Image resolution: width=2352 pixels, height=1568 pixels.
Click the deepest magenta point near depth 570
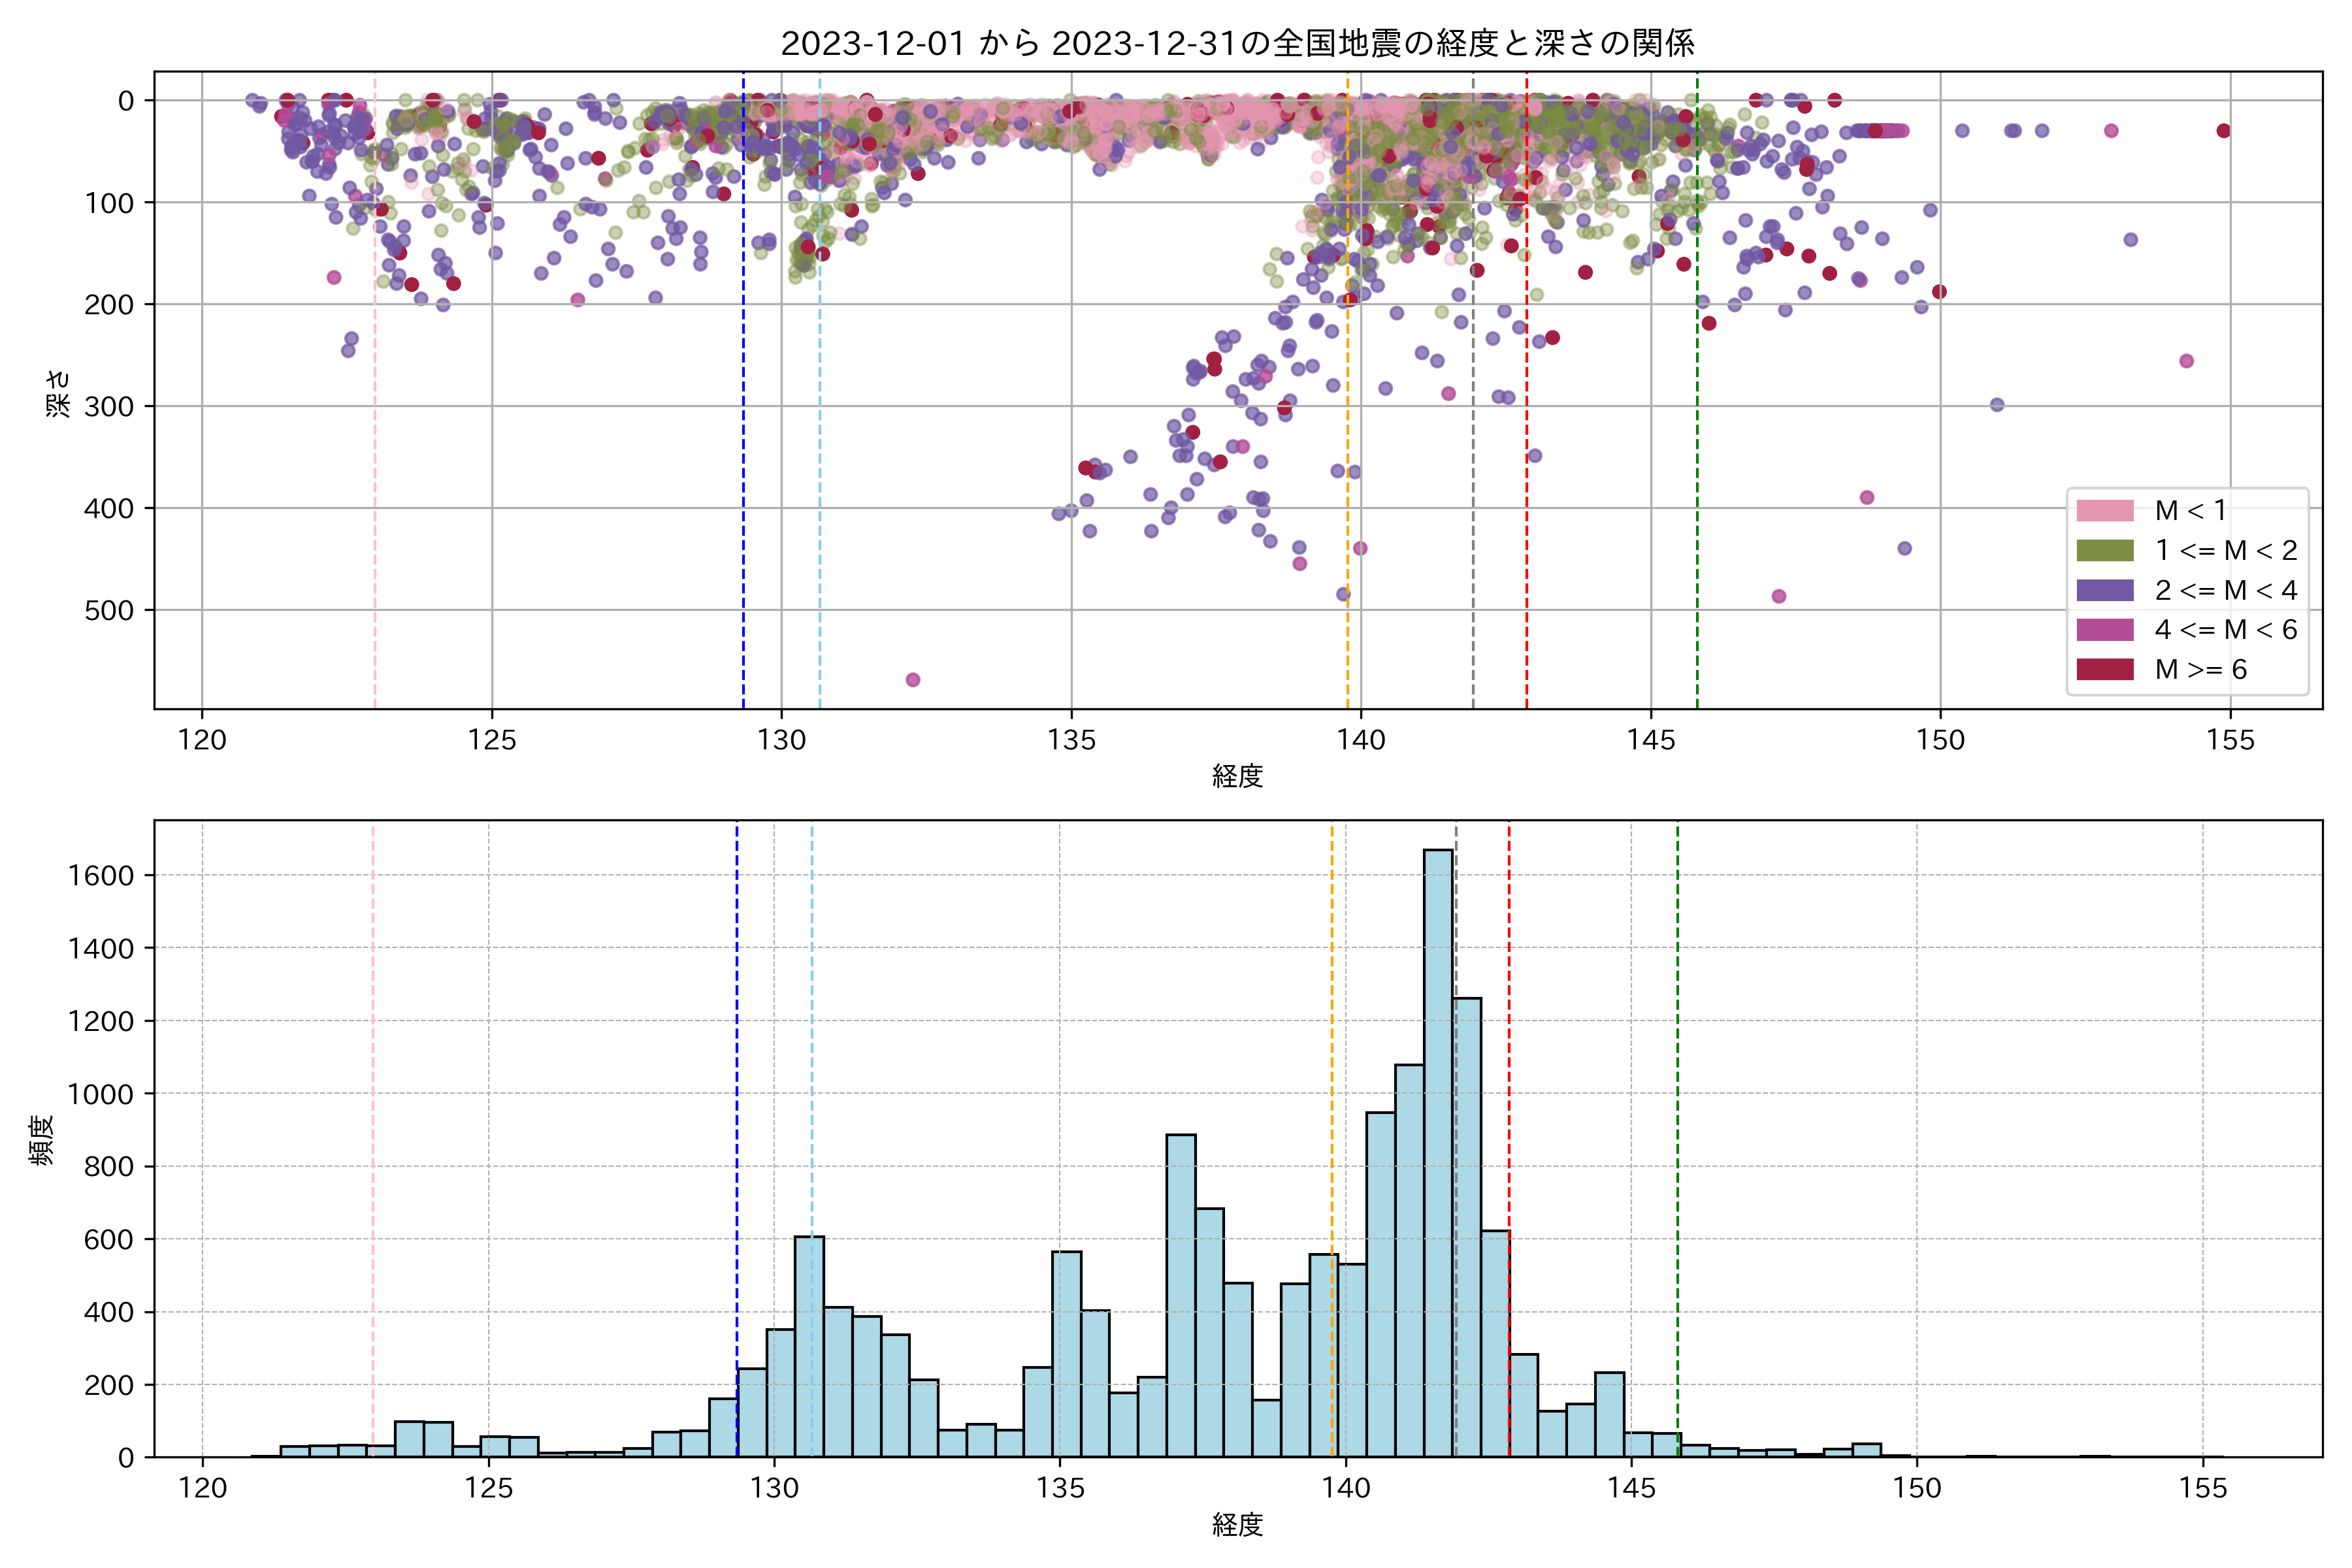pos(913,680)
